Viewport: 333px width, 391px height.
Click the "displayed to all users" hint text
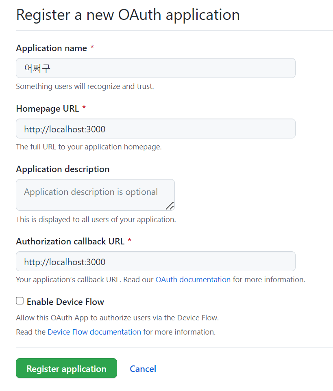point(96,220)
